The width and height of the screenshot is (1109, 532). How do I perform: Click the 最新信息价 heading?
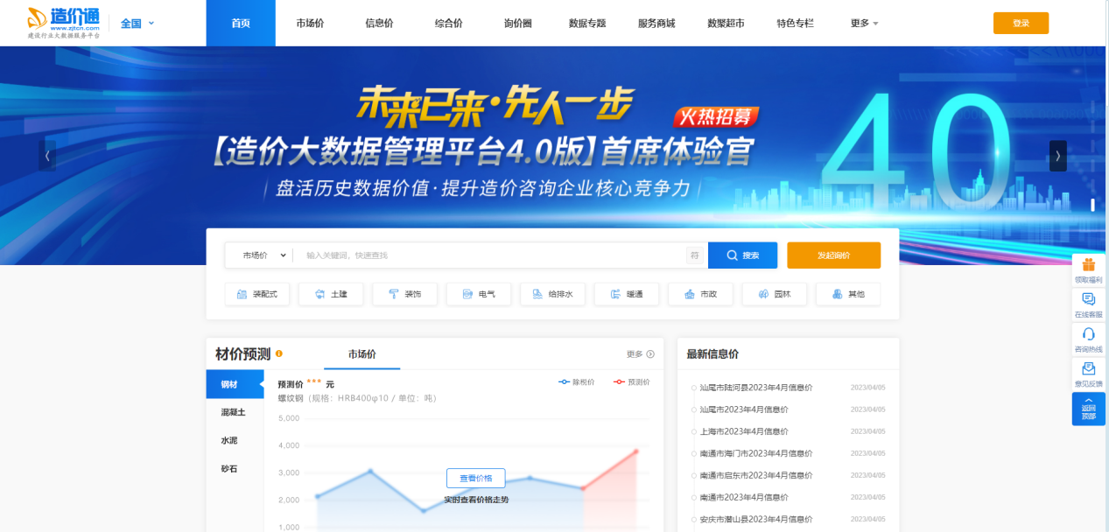point(712,354)
